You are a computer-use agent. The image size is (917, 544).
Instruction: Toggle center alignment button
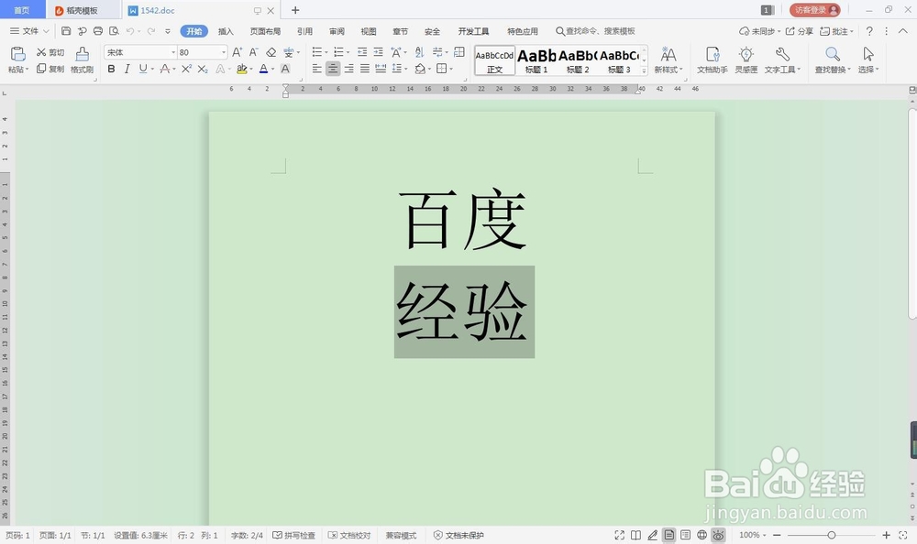pyautogui.click(x=333, y=69)
